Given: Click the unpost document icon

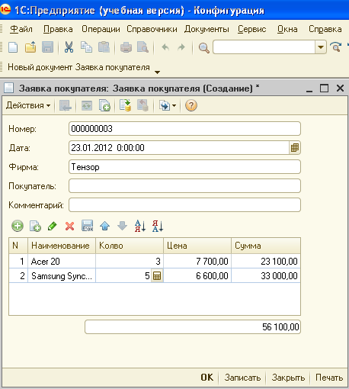Looking at the screenshot, I should point(142,105).
